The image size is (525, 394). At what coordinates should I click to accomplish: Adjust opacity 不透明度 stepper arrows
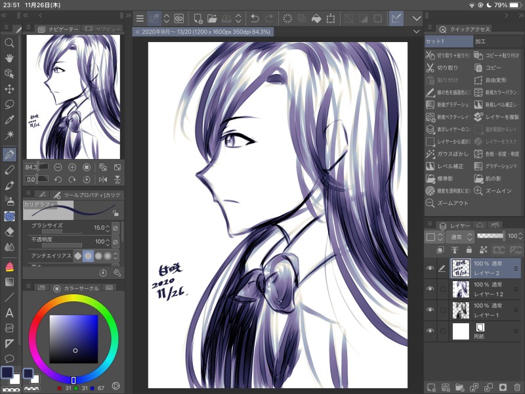108,242
